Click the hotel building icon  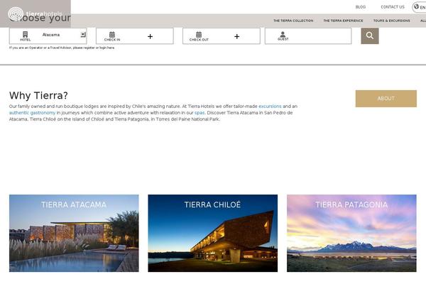pos(25,34)
